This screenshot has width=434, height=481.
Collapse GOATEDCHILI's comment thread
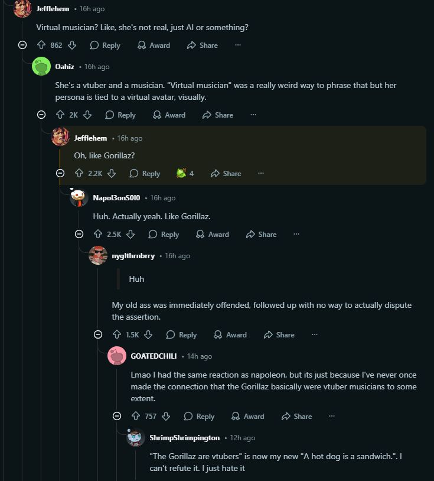coord(118,417)
